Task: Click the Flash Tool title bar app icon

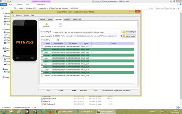Action: [12, 12]
